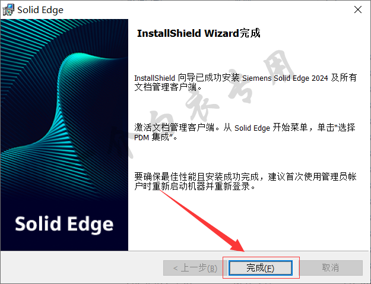Click the 激活文档管理客户端 instruction line

pyautogui.click(x=245, y=128)
